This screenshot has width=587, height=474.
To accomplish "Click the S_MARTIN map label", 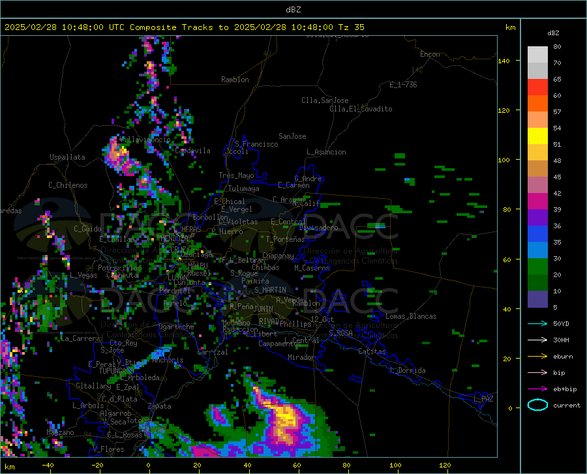I will click(x=270, y=290).
